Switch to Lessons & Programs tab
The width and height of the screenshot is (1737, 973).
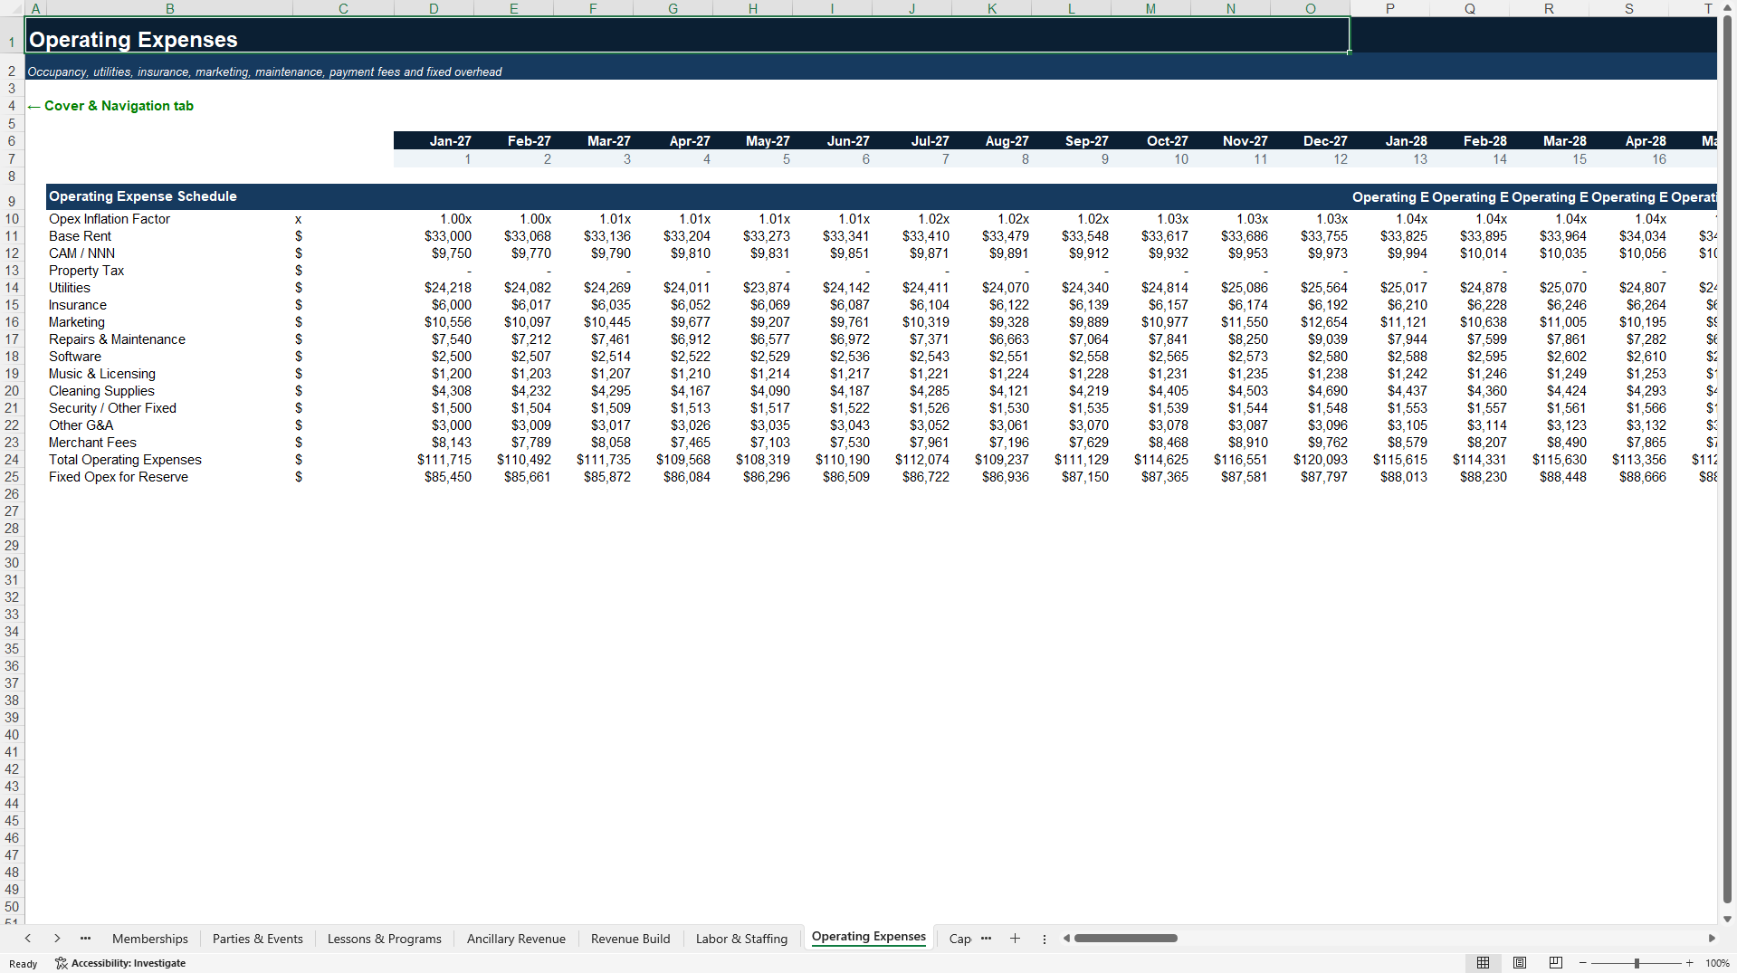385,939
